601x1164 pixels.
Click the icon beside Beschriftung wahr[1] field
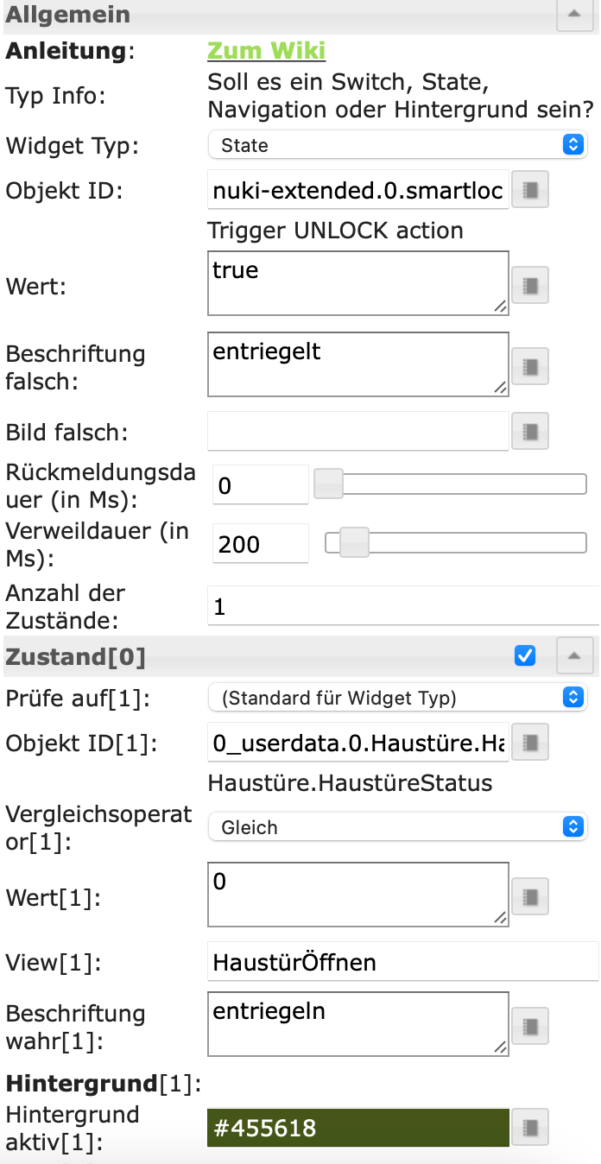coord(531,1026)
